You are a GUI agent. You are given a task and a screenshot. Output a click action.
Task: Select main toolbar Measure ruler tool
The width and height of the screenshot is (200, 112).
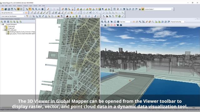pyautogui.click(x=63, y=9)
